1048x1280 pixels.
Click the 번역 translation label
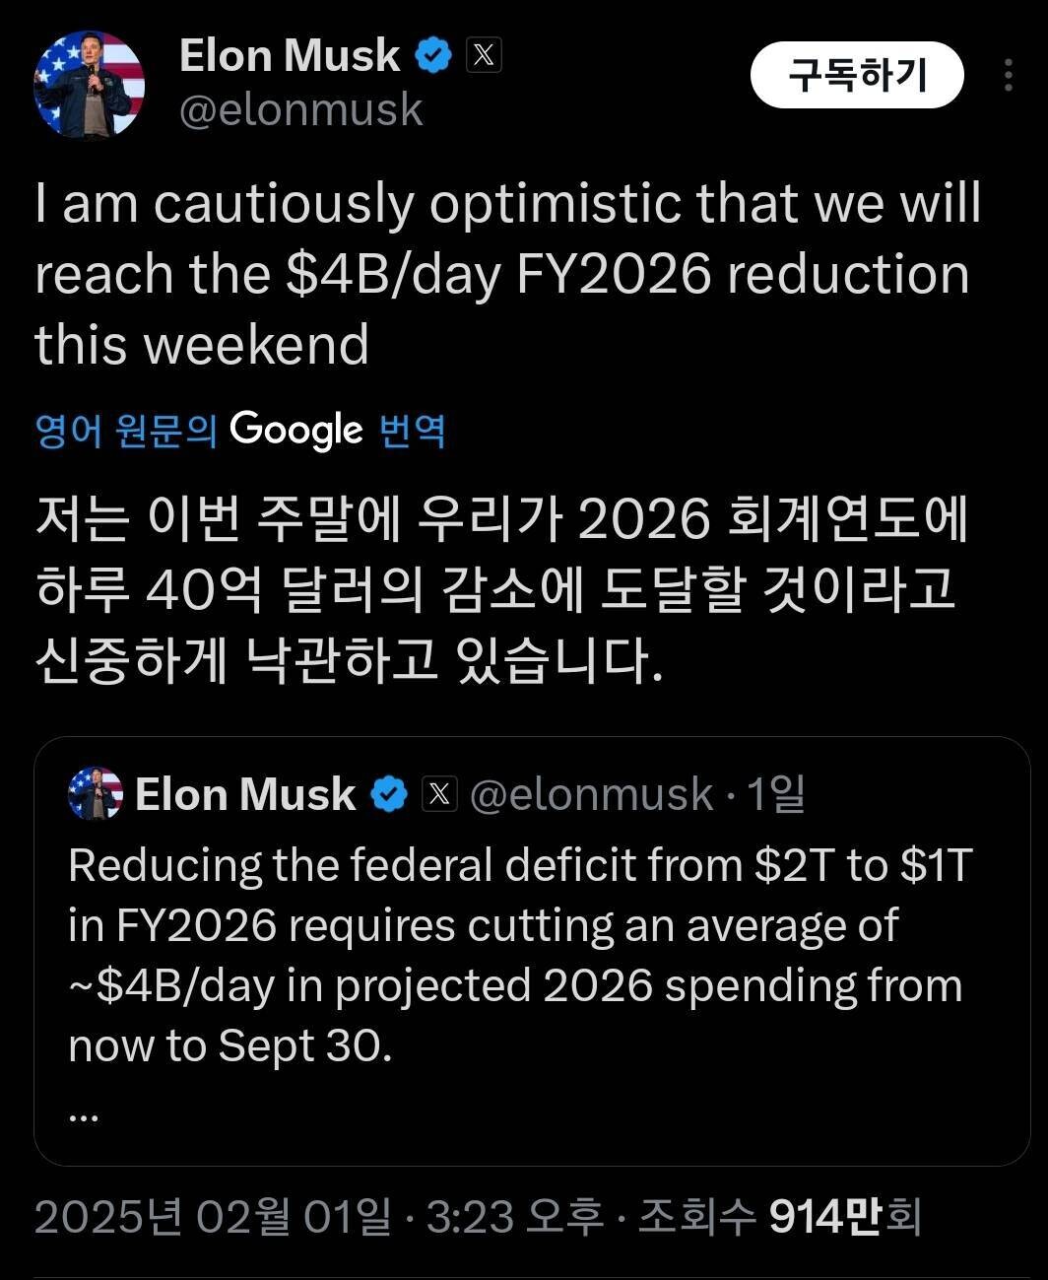coord(413,431)
